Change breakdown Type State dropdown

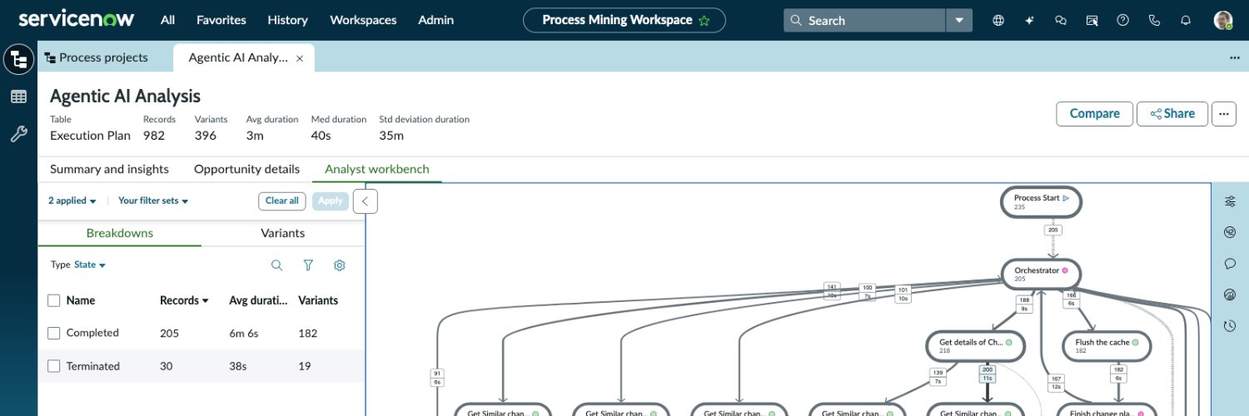pos(90,265)
